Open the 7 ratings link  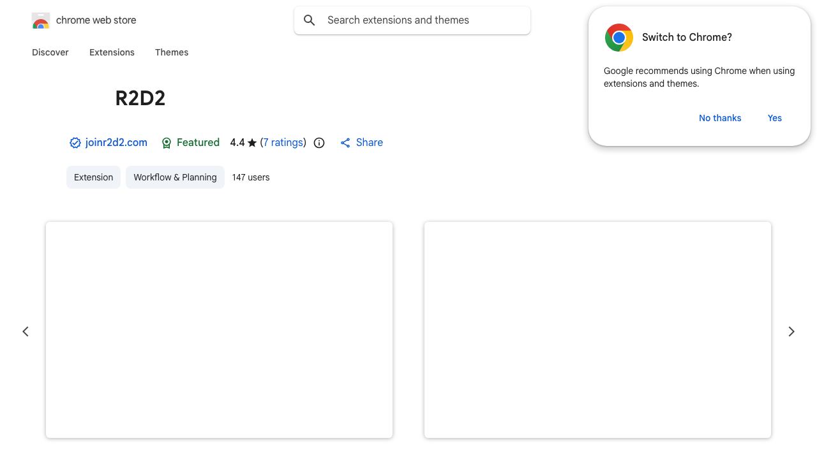(283, 143)
